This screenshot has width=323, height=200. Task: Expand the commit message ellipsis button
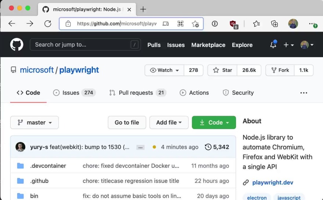[140, 147]
